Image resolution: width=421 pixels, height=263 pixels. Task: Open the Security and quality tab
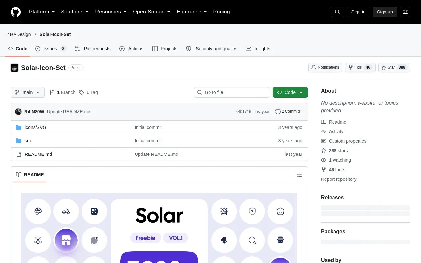[x=211, y=49]
